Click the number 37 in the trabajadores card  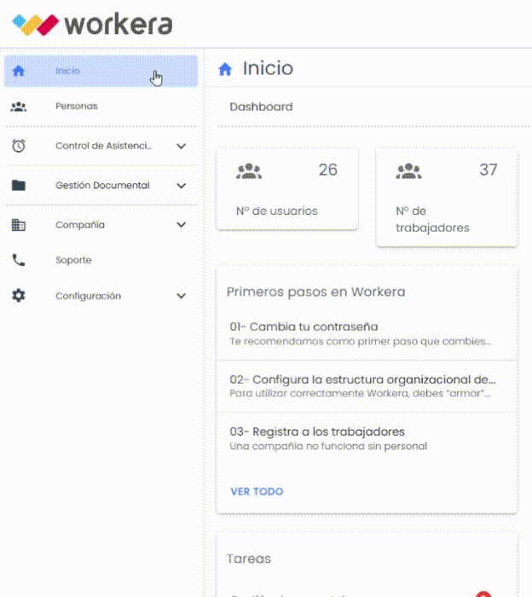[489, 170]
